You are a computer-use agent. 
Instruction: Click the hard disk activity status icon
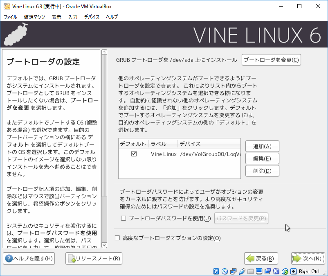(x=216, y=271)
